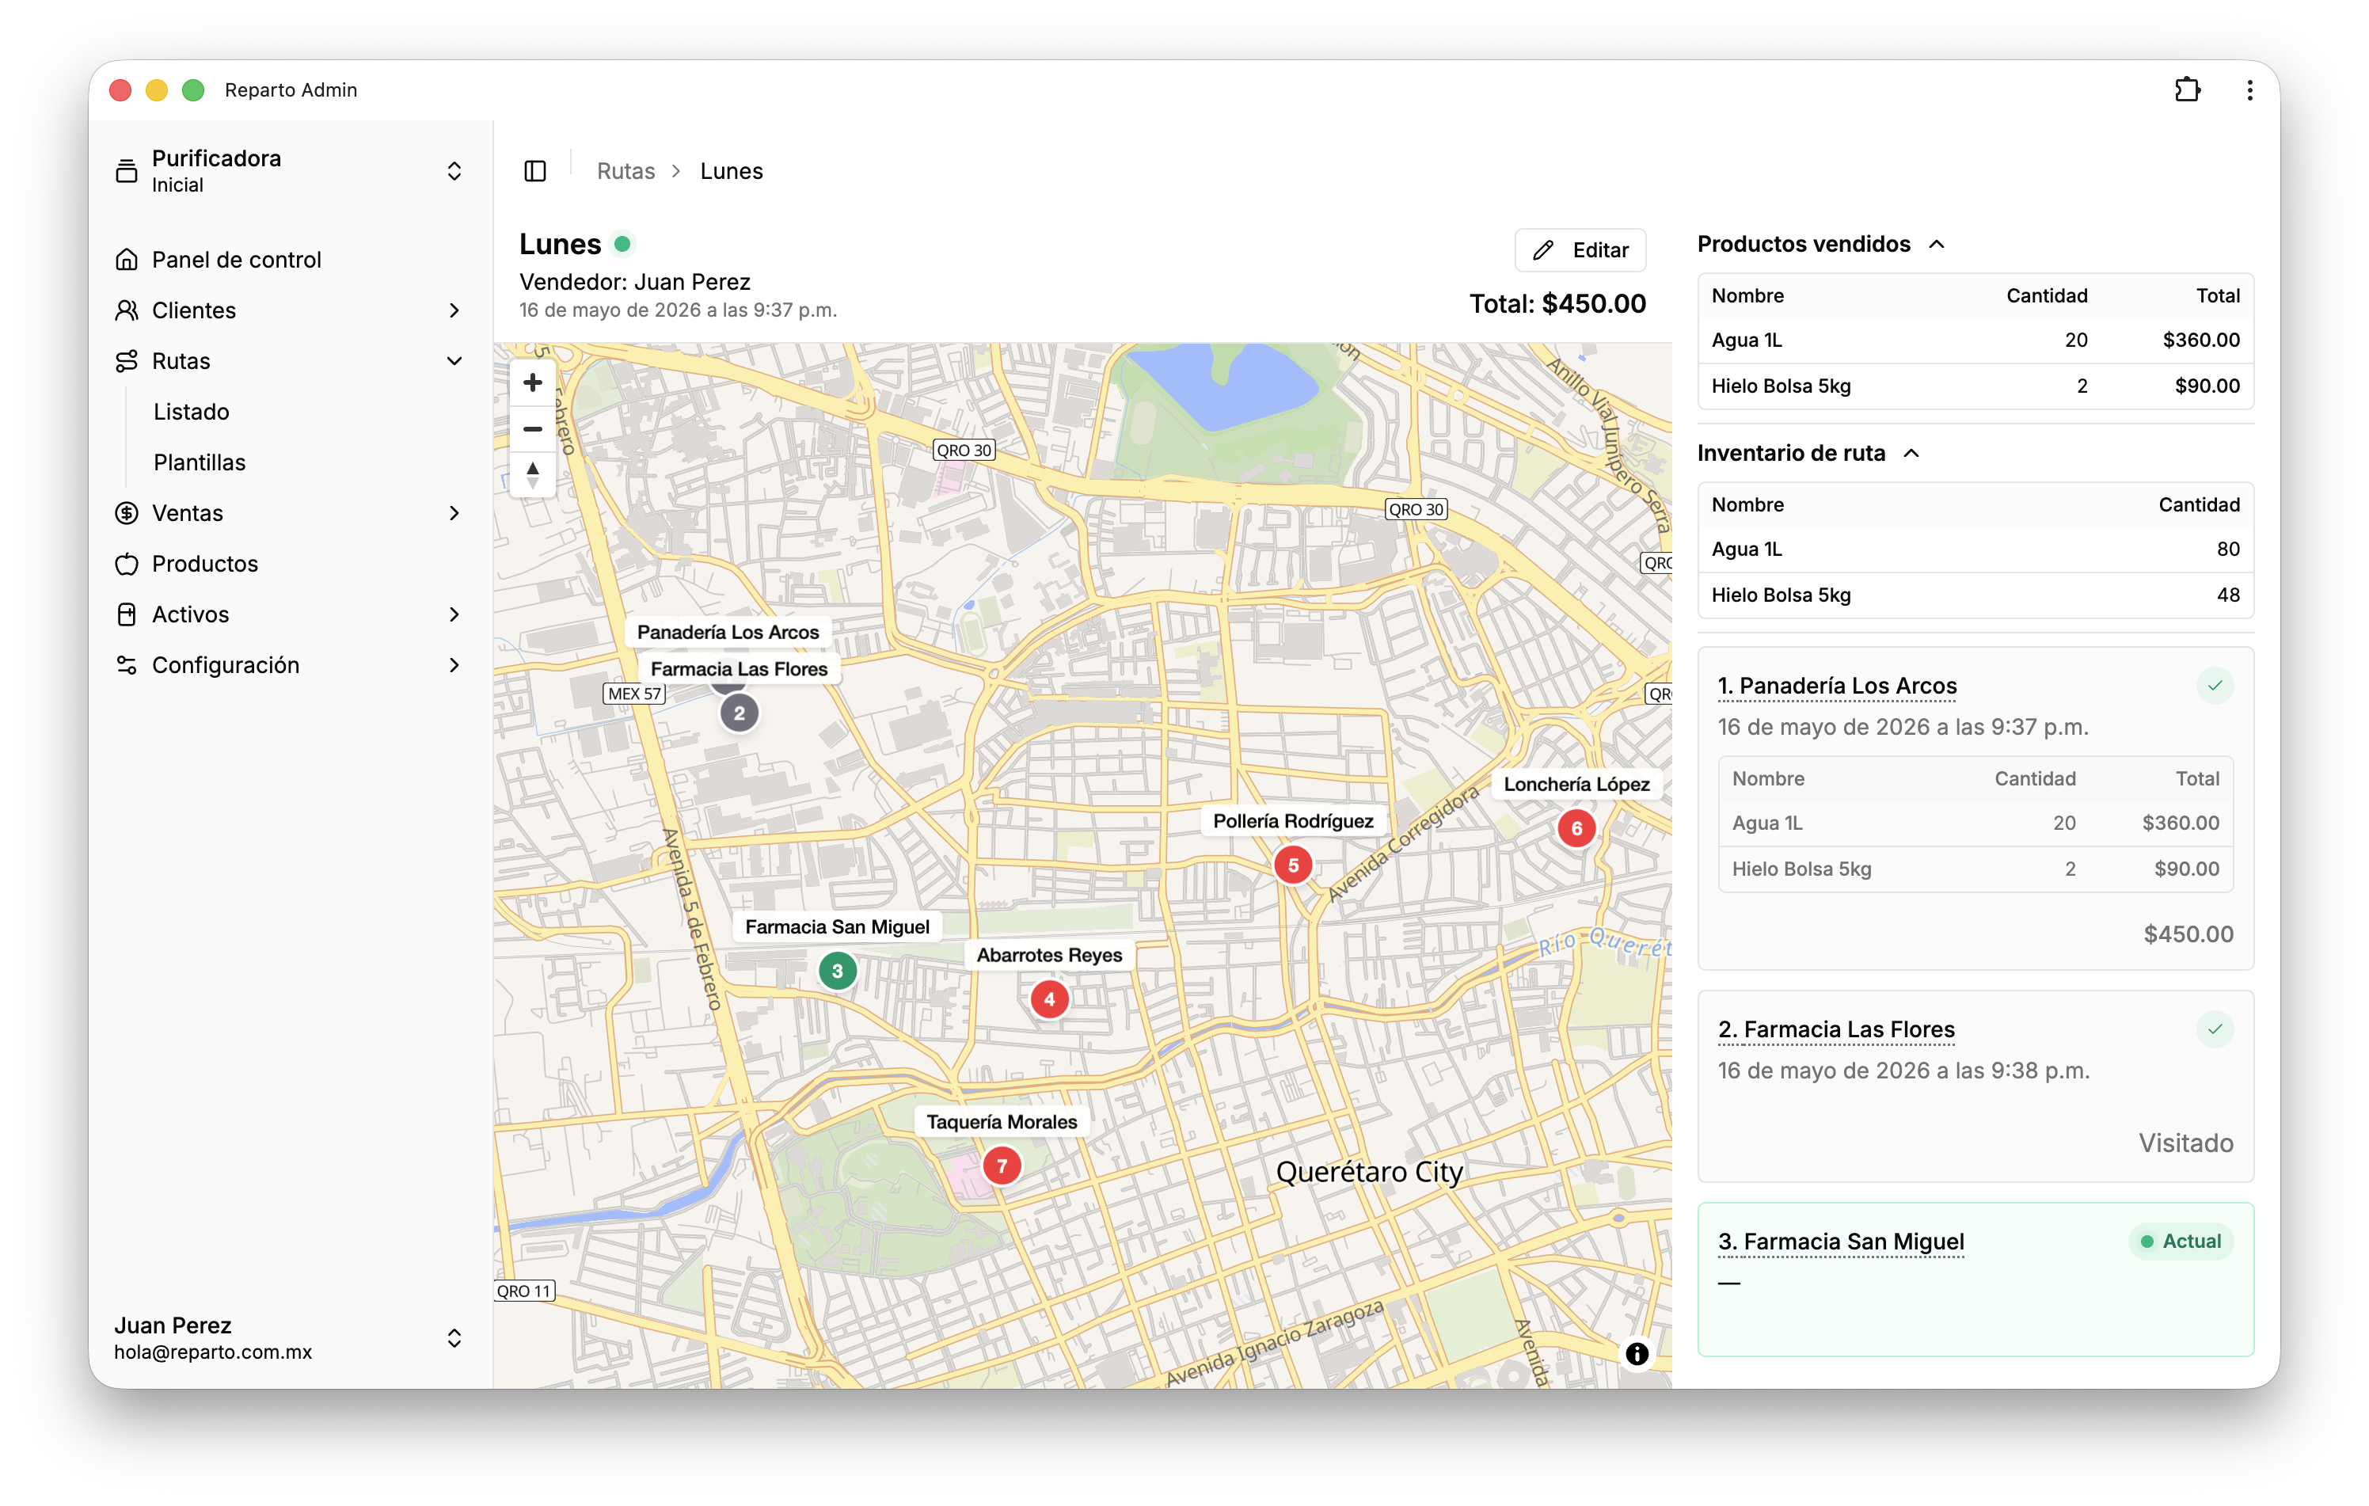Click the Panel de control home icon
Viewport: 2369px width, 1506px height.
(x=127, y=260)
